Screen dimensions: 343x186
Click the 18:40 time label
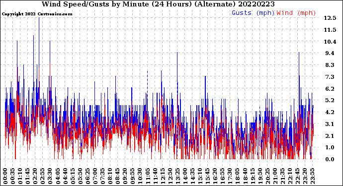[245, 176]
